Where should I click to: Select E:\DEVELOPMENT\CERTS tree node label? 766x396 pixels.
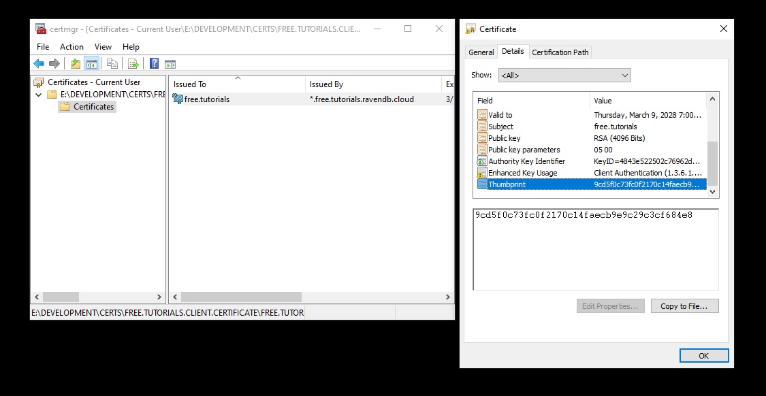[x=112, y=95]
